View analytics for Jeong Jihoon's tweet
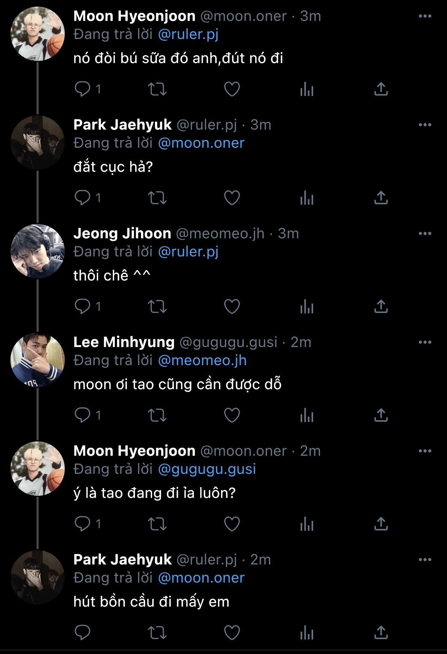 click(x=307, y=307)
